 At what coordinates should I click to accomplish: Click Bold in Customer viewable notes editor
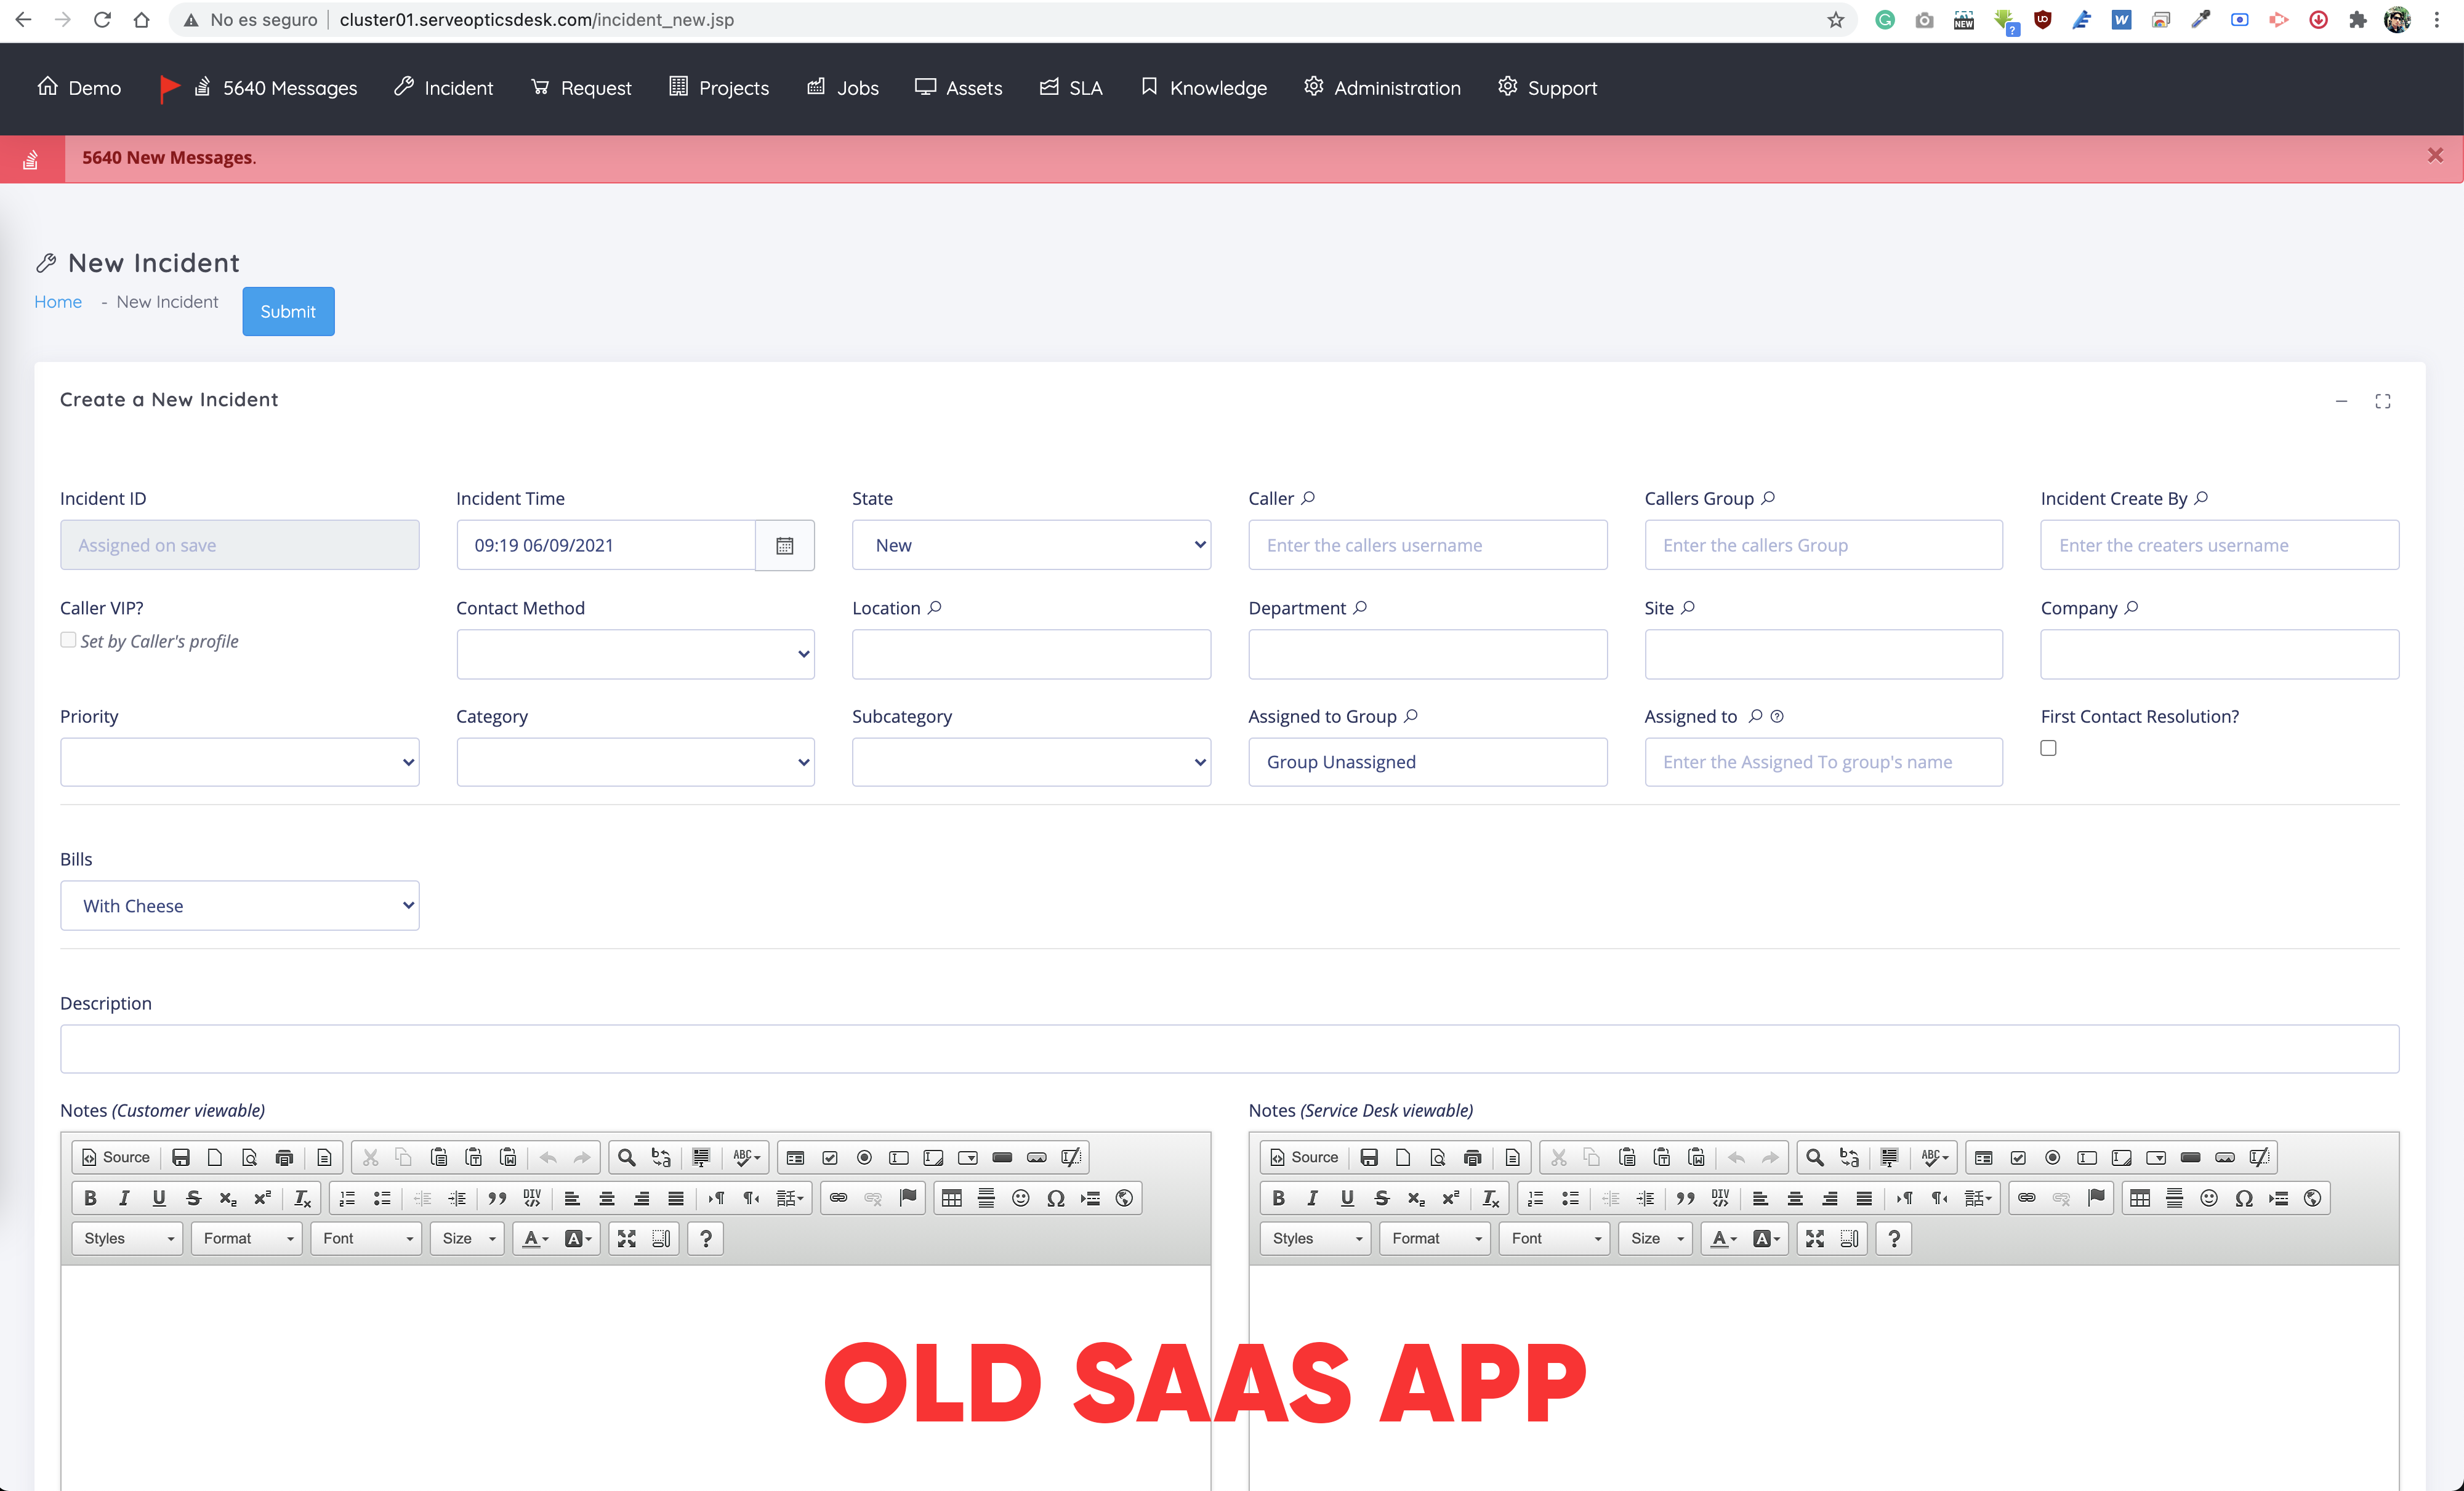click(x=90, y=1198)
